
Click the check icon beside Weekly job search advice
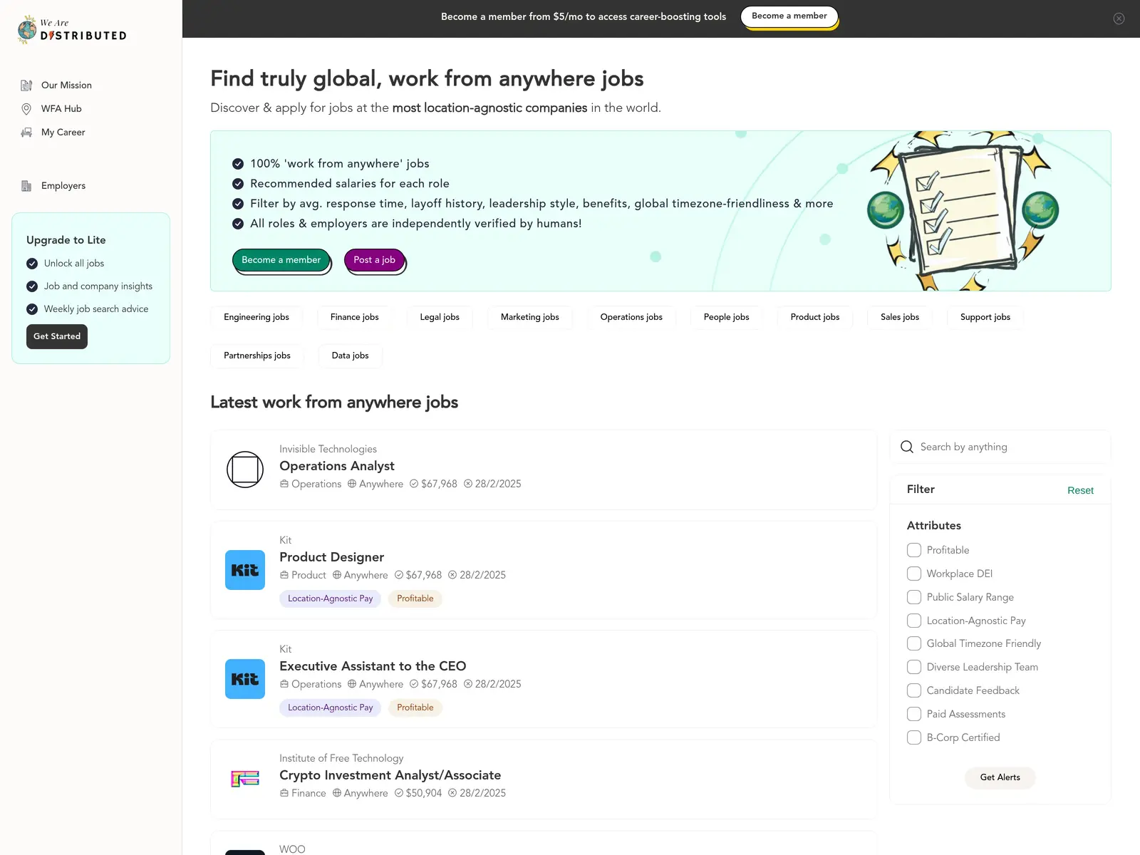(32, 309)
